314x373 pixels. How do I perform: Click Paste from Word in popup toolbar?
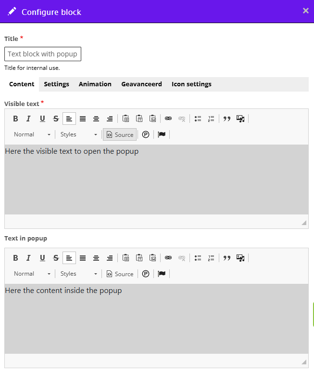152,258
